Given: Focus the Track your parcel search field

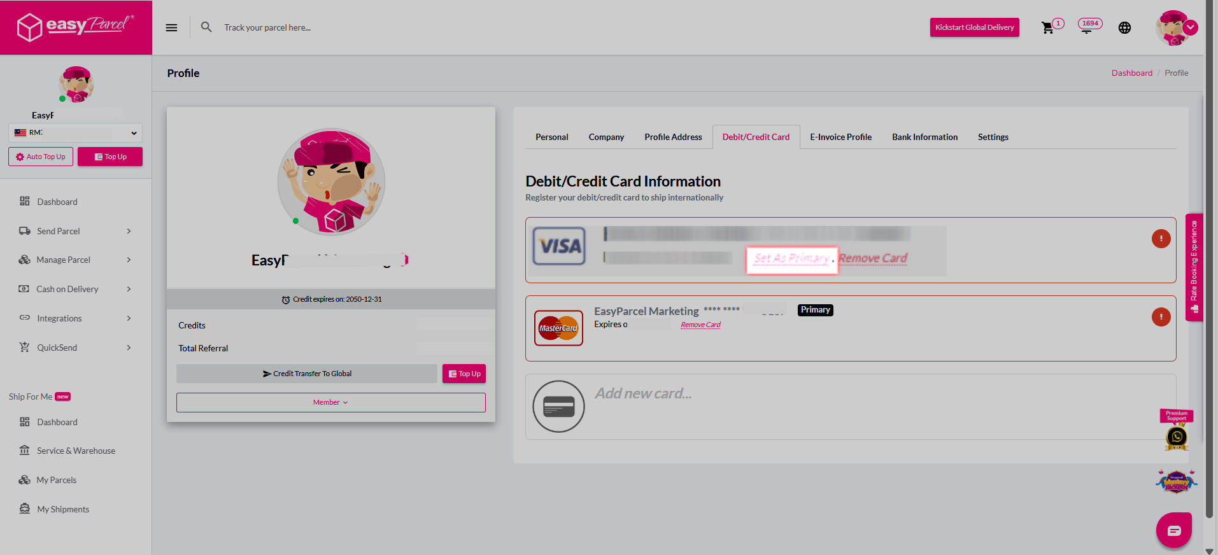Looking at the screenshot, I should click(x=267, y=27).
